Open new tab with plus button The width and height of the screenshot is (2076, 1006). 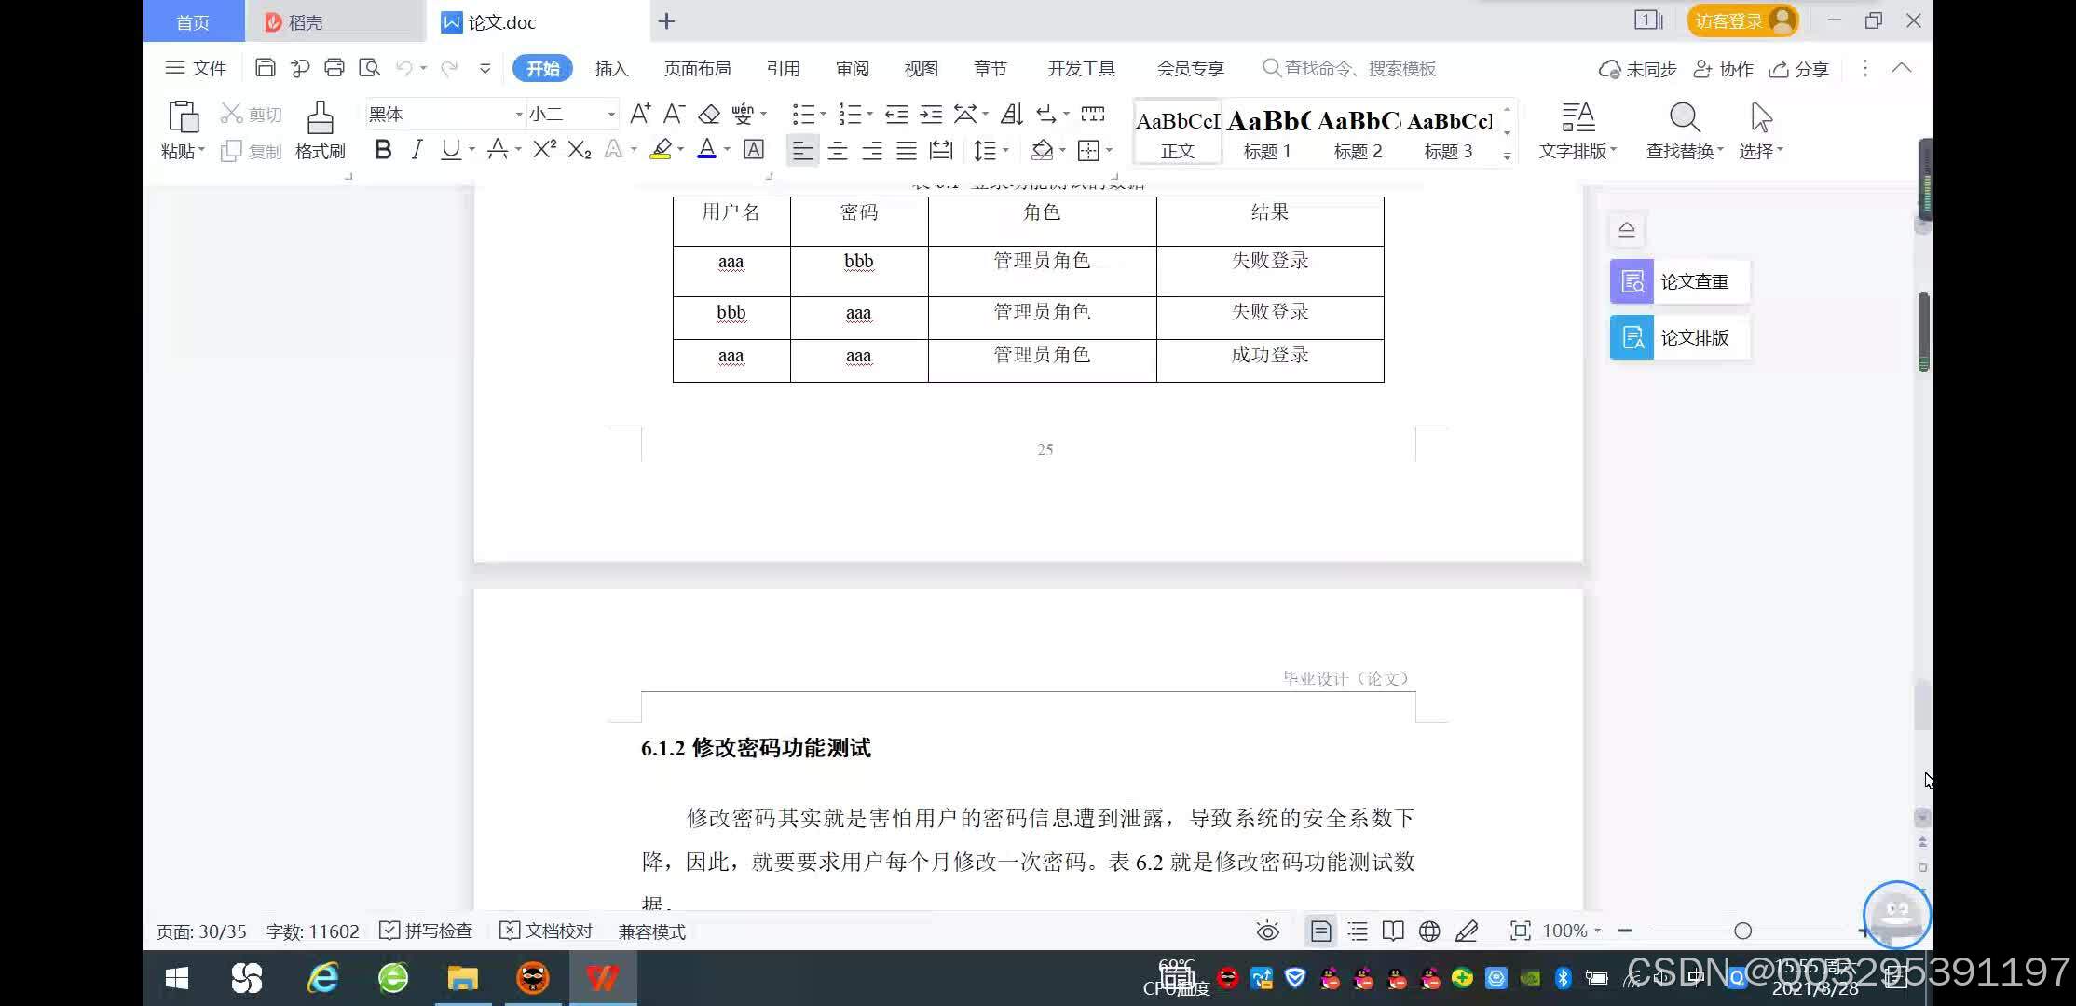[666, 21]
